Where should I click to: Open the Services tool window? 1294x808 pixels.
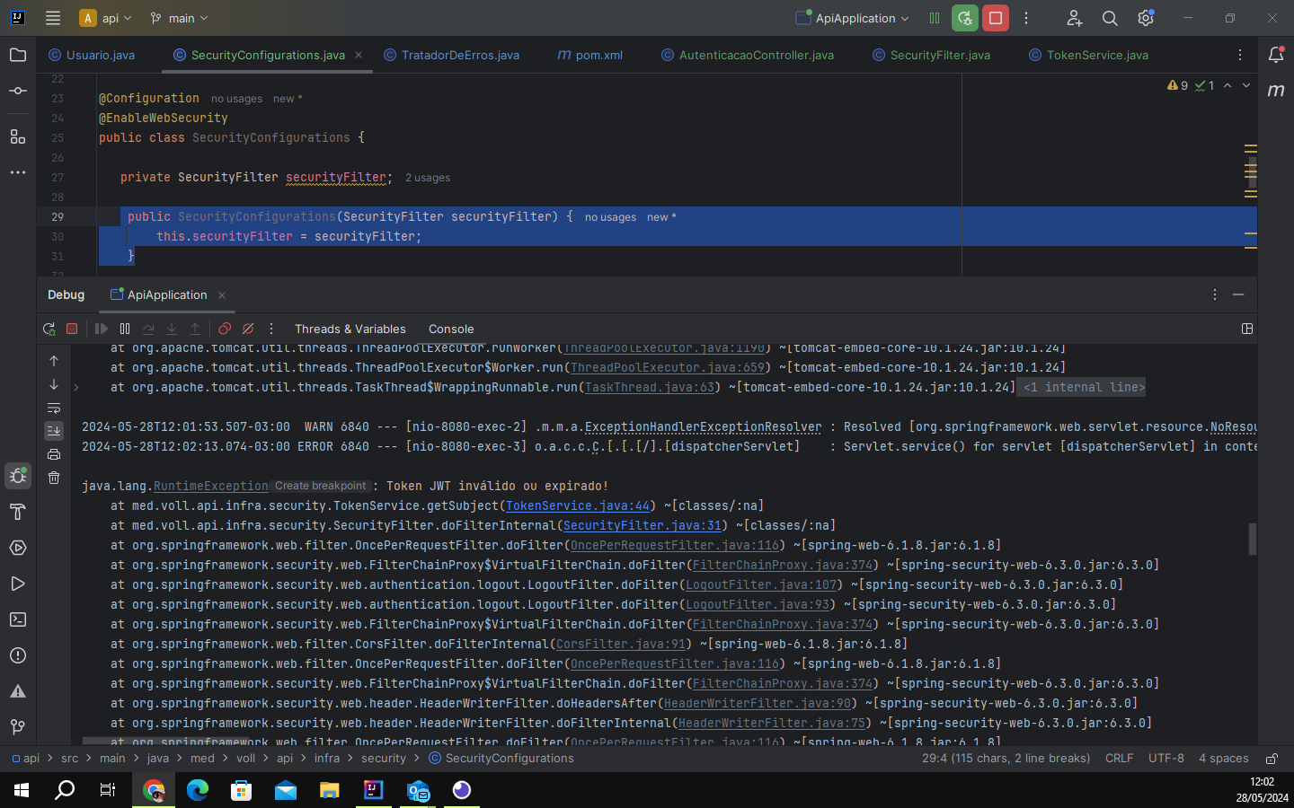pos(18,548)
